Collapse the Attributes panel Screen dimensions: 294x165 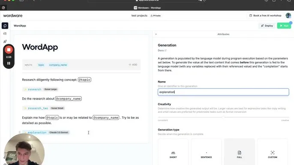pyautogui.click(x=156, y=34)
